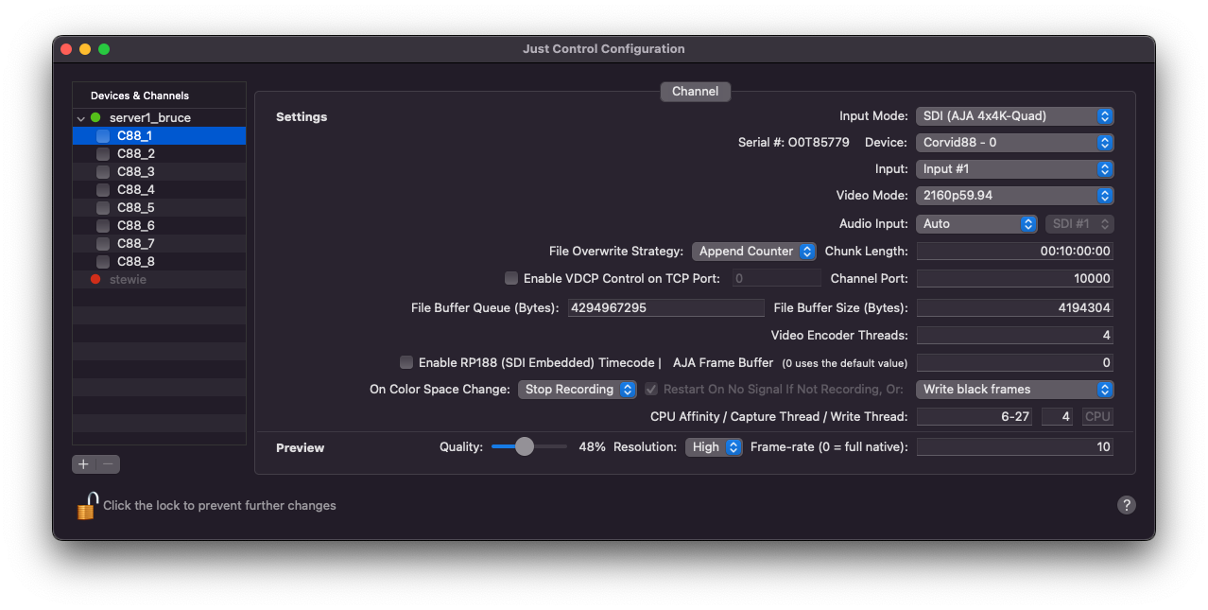Select the C88_1 channel row
Viewport: 1208px width, 610px height.
(x=159, y=135)
